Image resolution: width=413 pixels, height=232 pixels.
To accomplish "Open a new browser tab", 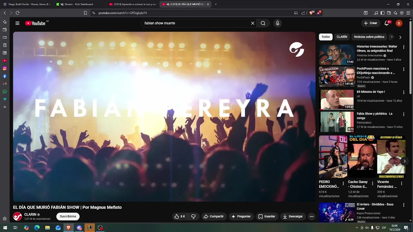I will pyautogui.click(x=216, y=4).
